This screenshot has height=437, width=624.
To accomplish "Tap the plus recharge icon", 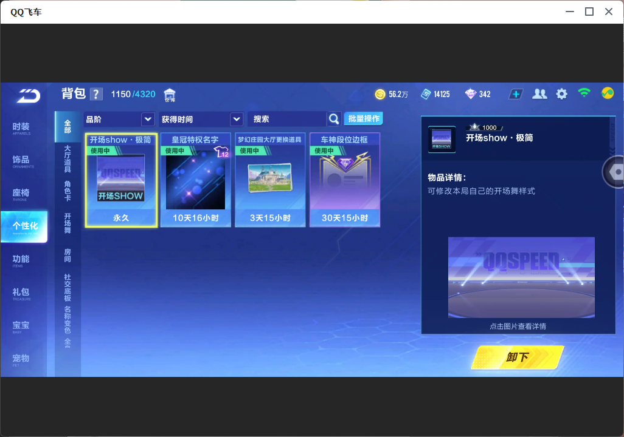I will pyautogui.click(x=516, y=94).
